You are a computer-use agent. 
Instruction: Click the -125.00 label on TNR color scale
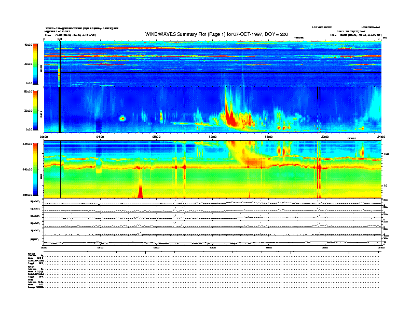[x=27, y=144]
